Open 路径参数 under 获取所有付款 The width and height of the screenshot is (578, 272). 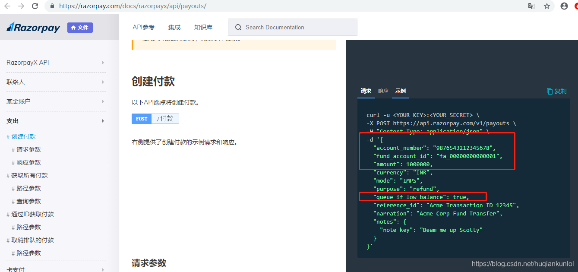click(28, 188)
